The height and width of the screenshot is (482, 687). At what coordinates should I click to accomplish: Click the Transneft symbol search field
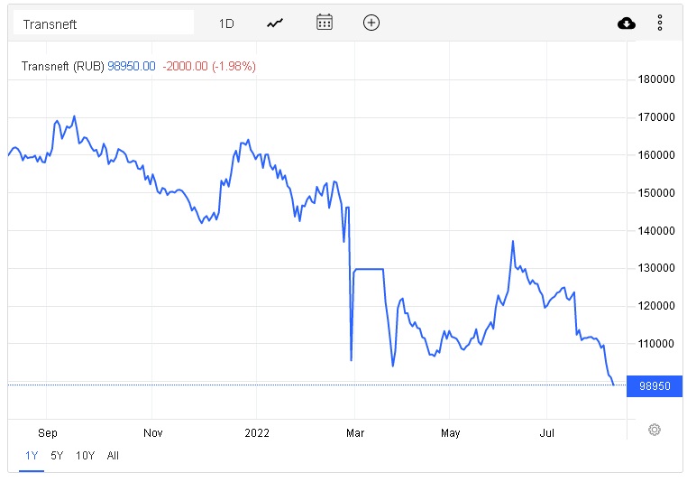click(x=103, y=23)
